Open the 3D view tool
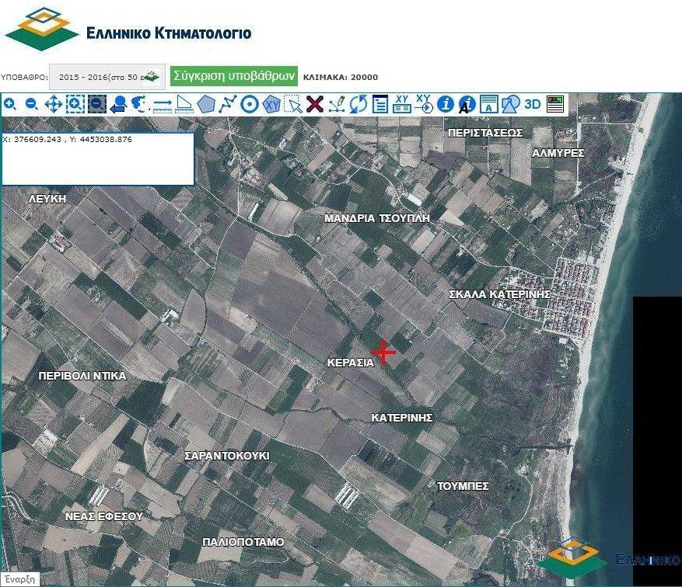The width and height of the screenshot is (682, 587). tap(533, 103)
